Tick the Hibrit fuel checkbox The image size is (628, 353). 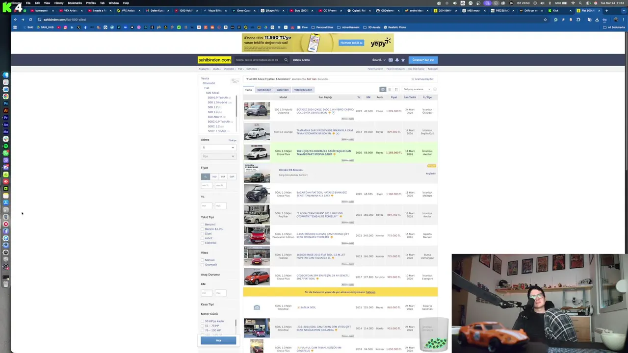(x=202, y=238)
